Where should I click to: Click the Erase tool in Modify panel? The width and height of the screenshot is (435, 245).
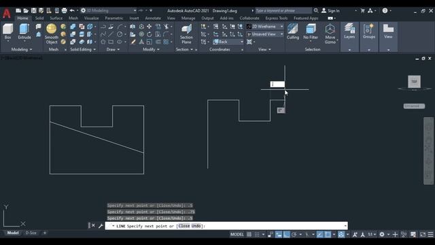(x=133, y=42)
